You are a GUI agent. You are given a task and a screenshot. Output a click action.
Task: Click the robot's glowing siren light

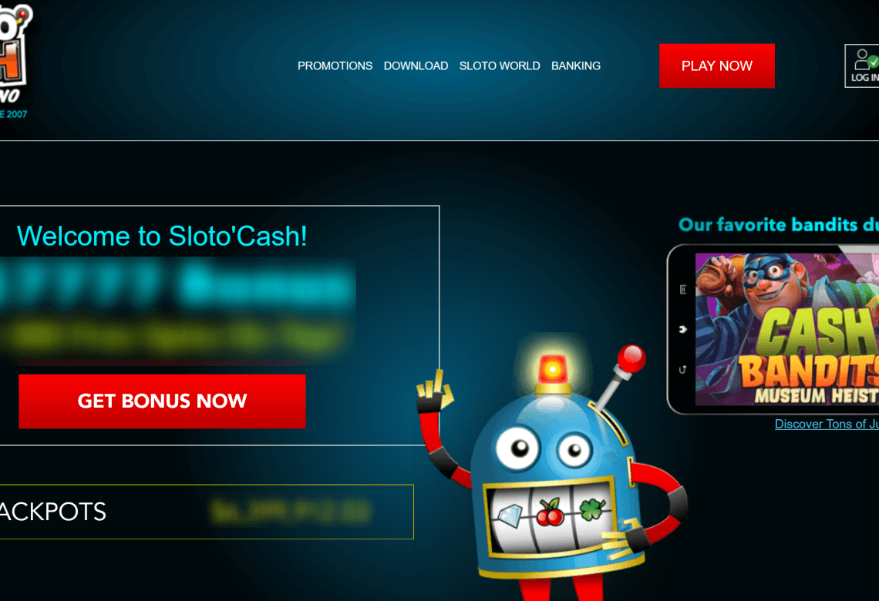tap(552, 370)
